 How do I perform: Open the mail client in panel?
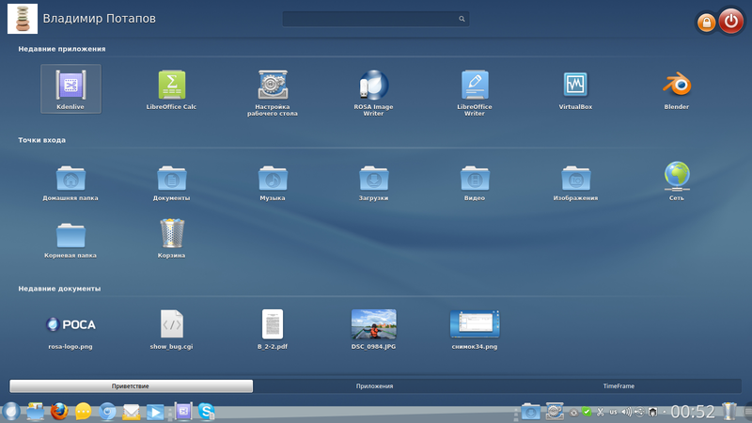[x=131, y=412]
